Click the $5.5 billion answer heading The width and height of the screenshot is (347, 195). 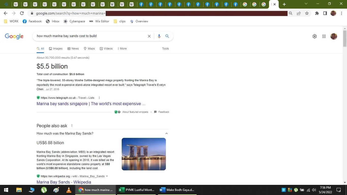coord(52,66)
